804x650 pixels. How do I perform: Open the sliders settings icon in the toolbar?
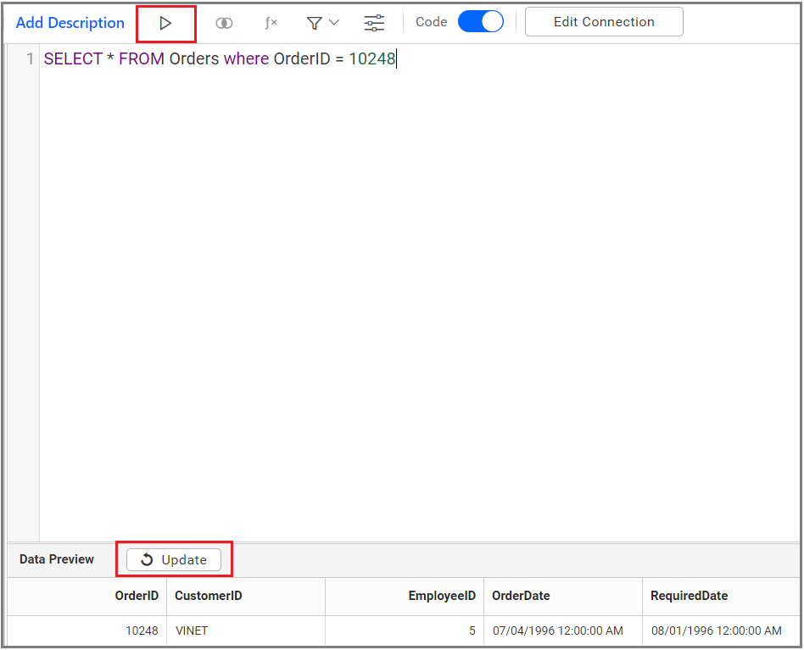(374, 24)
